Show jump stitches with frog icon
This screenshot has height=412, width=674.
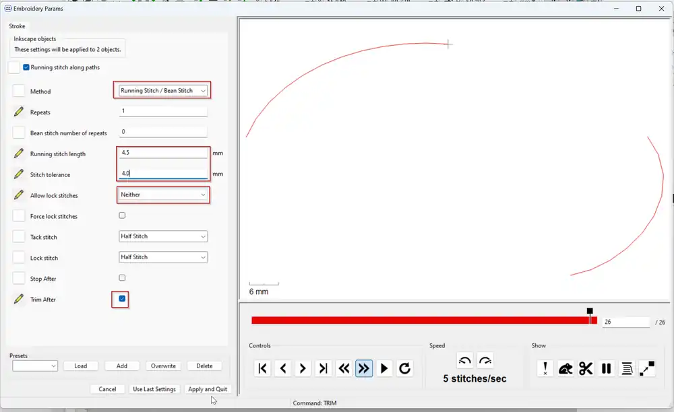(565, 368)
